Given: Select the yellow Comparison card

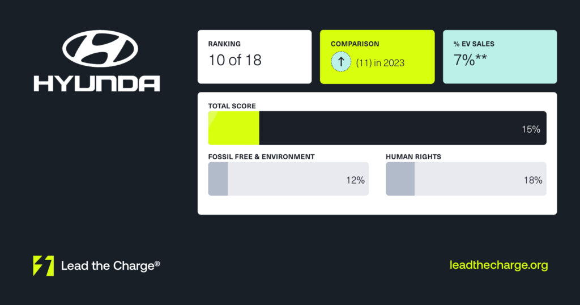Looking at the screenshot, I should 377,57.
